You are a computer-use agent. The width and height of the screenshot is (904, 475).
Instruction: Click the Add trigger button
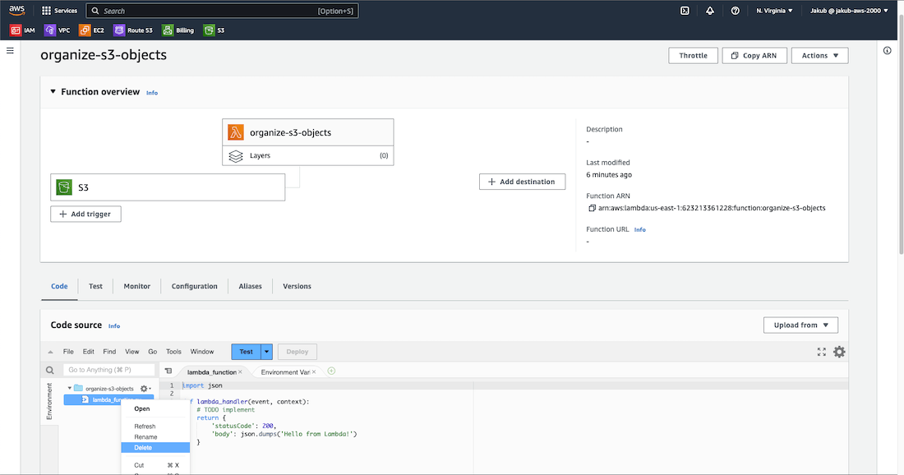point(86,214)
